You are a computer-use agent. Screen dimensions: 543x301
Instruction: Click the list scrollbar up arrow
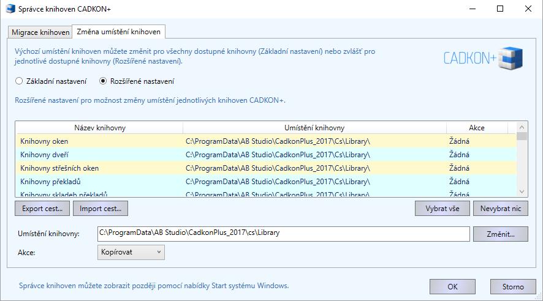[x=522, y=127]
